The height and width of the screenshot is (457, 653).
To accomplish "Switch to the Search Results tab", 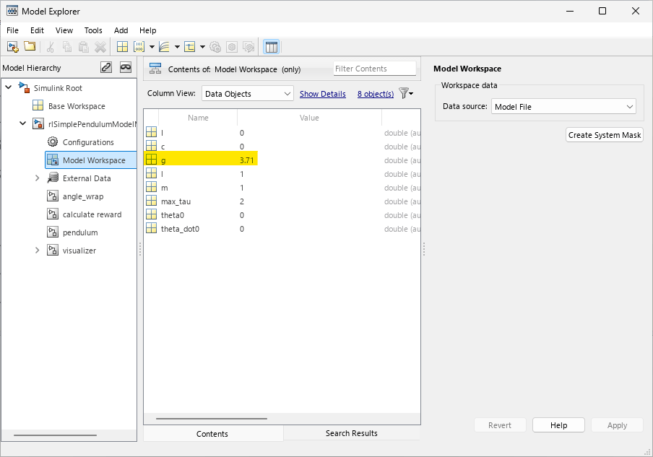I will coord(351,433).
